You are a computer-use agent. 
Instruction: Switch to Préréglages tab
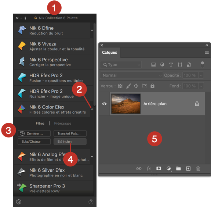click(x=63, y=124)
